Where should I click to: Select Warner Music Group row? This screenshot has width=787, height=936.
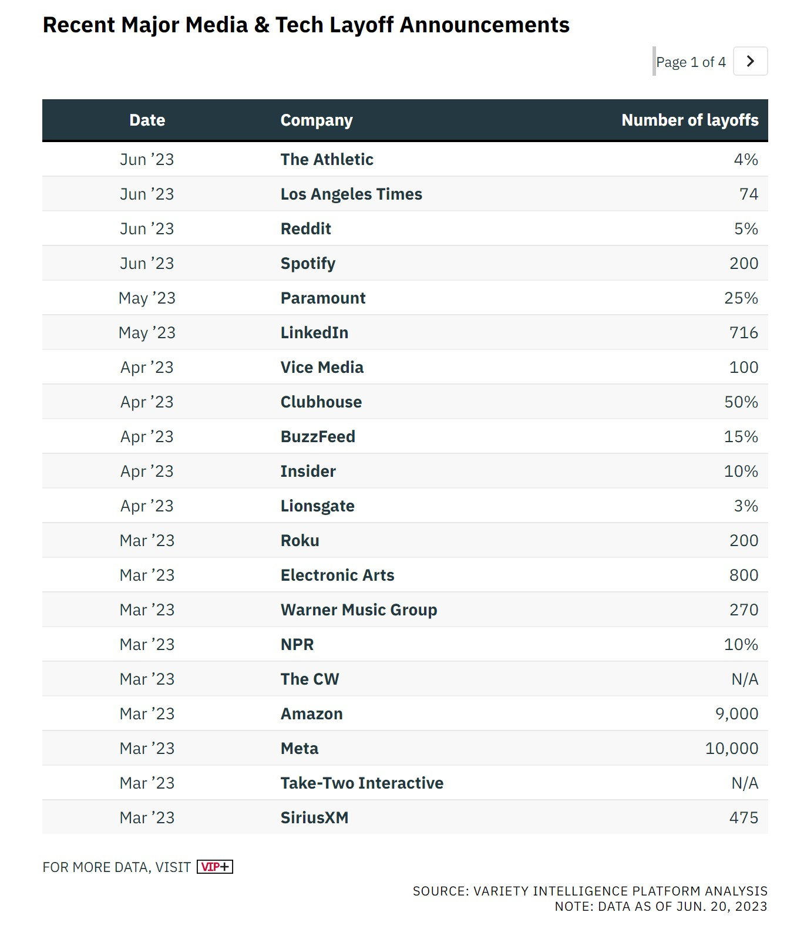(405, 610)
